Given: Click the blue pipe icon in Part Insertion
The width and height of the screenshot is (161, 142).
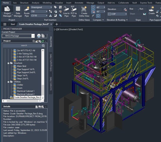Looking at the screenshot, I should click(60, 16).
